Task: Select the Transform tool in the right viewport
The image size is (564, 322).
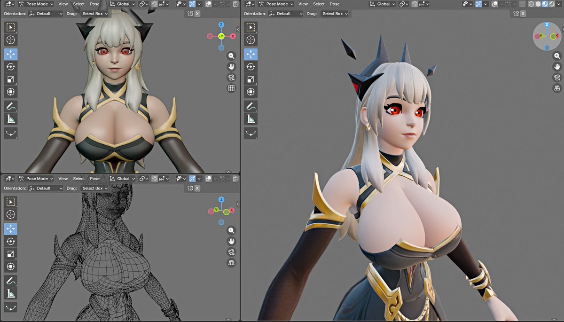Action: [x=251, y=92]
